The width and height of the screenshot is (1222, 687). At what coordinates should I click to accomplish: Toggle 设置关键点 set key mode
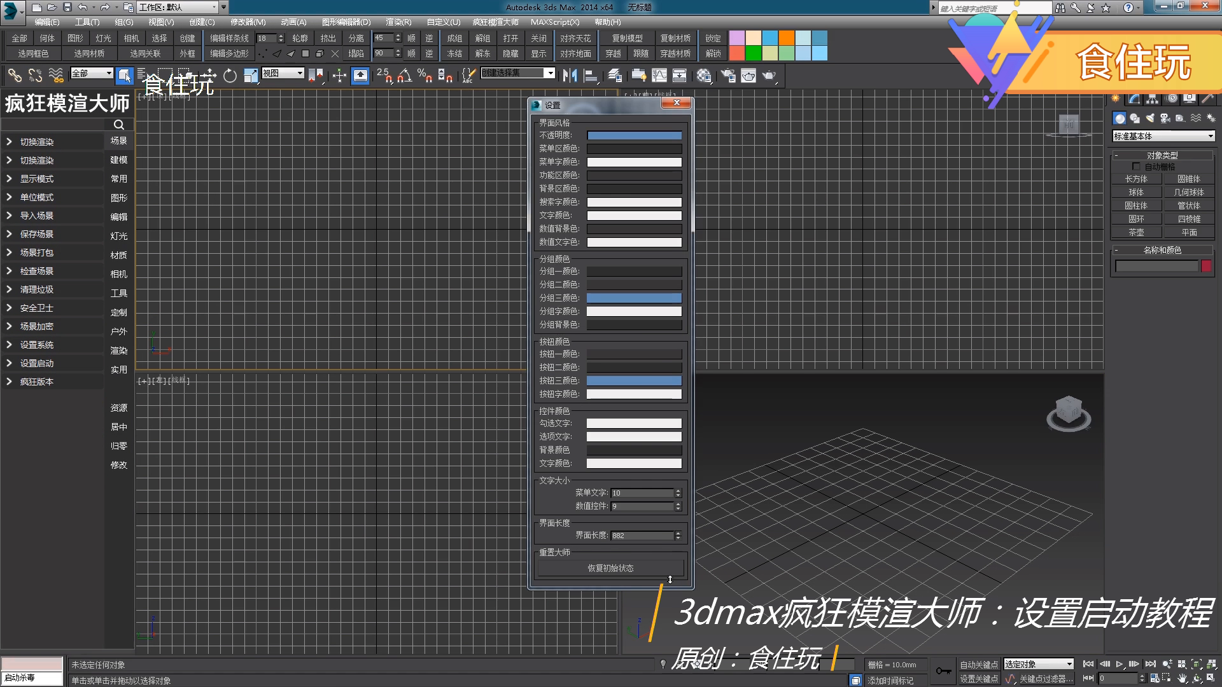click(x=979, y=679)
